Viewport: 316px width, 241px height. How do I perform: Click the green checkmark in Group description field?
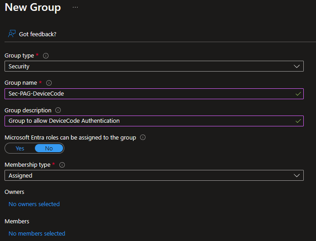(x=297, y=121)
